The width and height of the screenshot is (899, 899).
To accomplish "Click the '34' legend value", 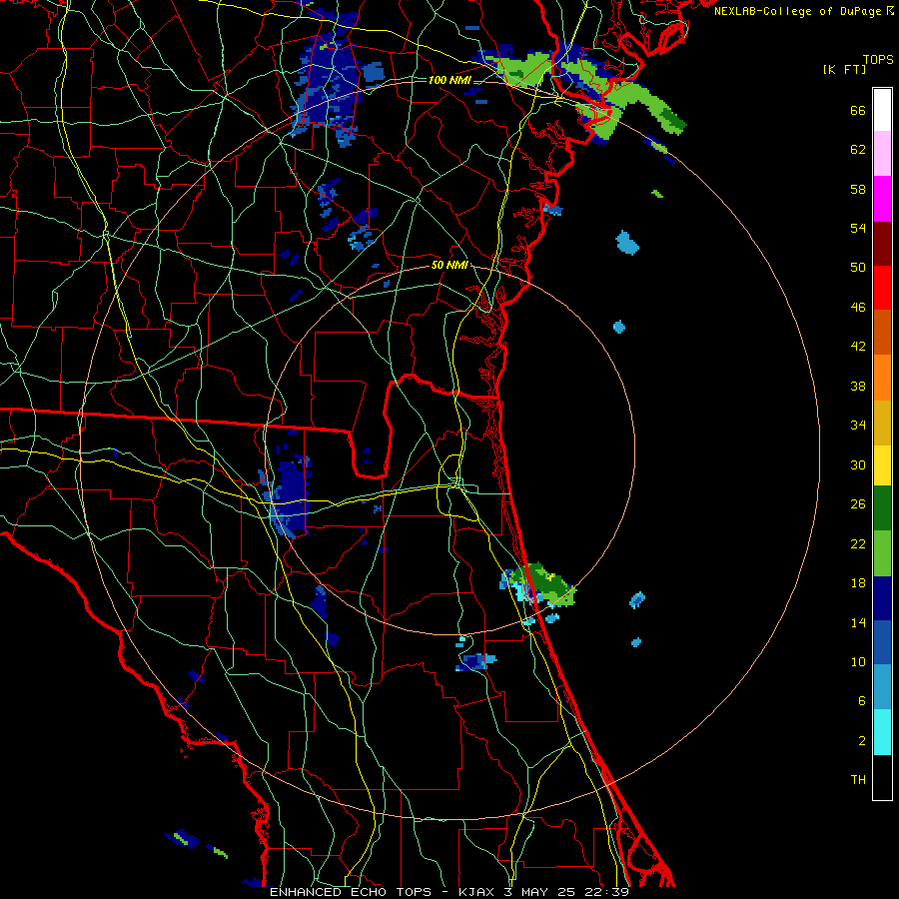I will click(858, 426).
